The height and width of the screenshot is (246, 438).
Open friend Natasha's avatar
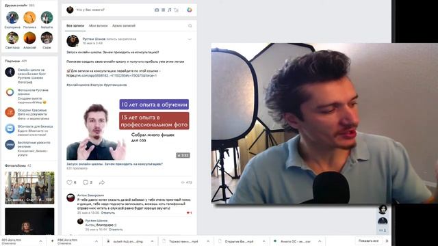click(47, 17)
